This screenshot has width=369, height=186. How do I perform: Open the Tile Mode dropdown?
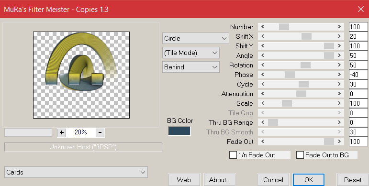click(191, 53)
